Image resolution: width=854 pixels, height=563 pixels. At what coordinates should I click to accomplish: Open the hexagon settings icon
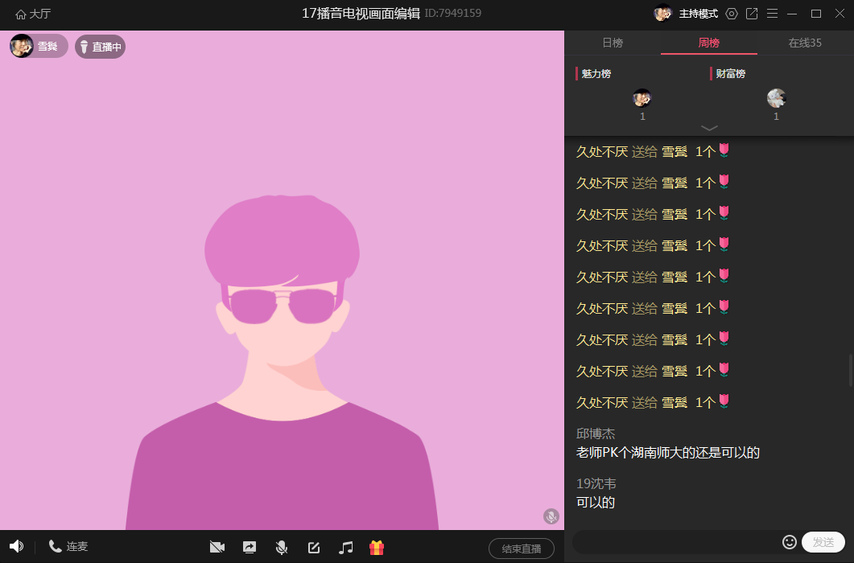732,14
